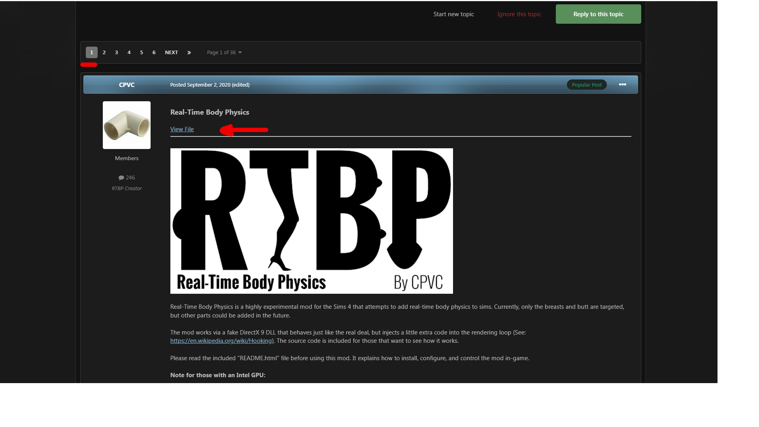
Task: Click the Reply to this topic button
Action: coord(598,14)
